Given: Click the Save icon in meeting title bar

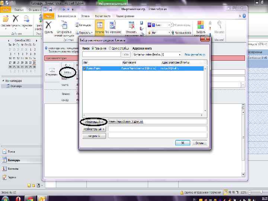Looking at the screenshot, I should [50, 10].
